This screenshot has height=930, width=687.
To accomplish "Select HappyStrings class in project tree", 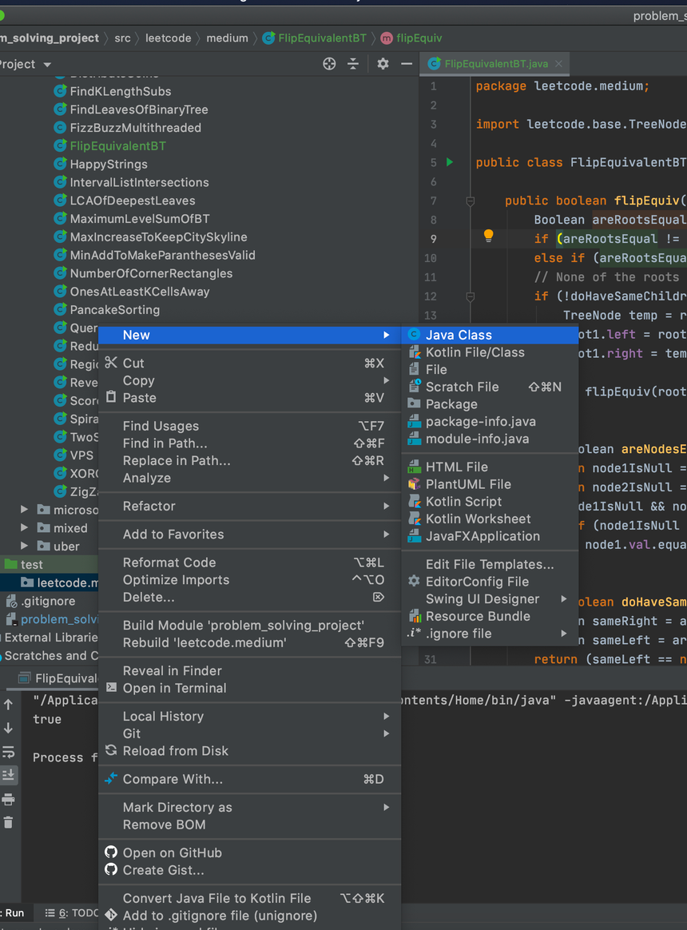I will [x=109, y=164].
